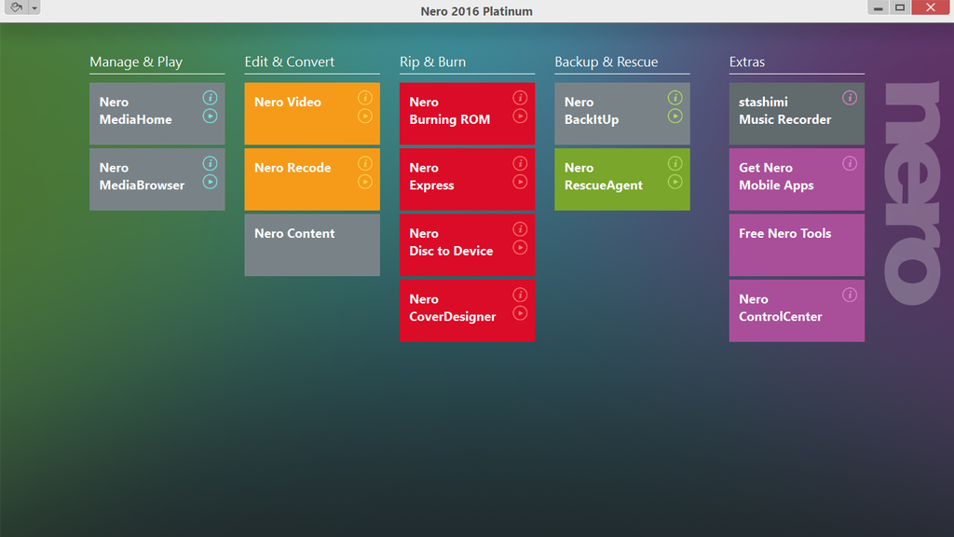
Task: Click the Edit & Convert heading
Action: click(x=290, y=62)
